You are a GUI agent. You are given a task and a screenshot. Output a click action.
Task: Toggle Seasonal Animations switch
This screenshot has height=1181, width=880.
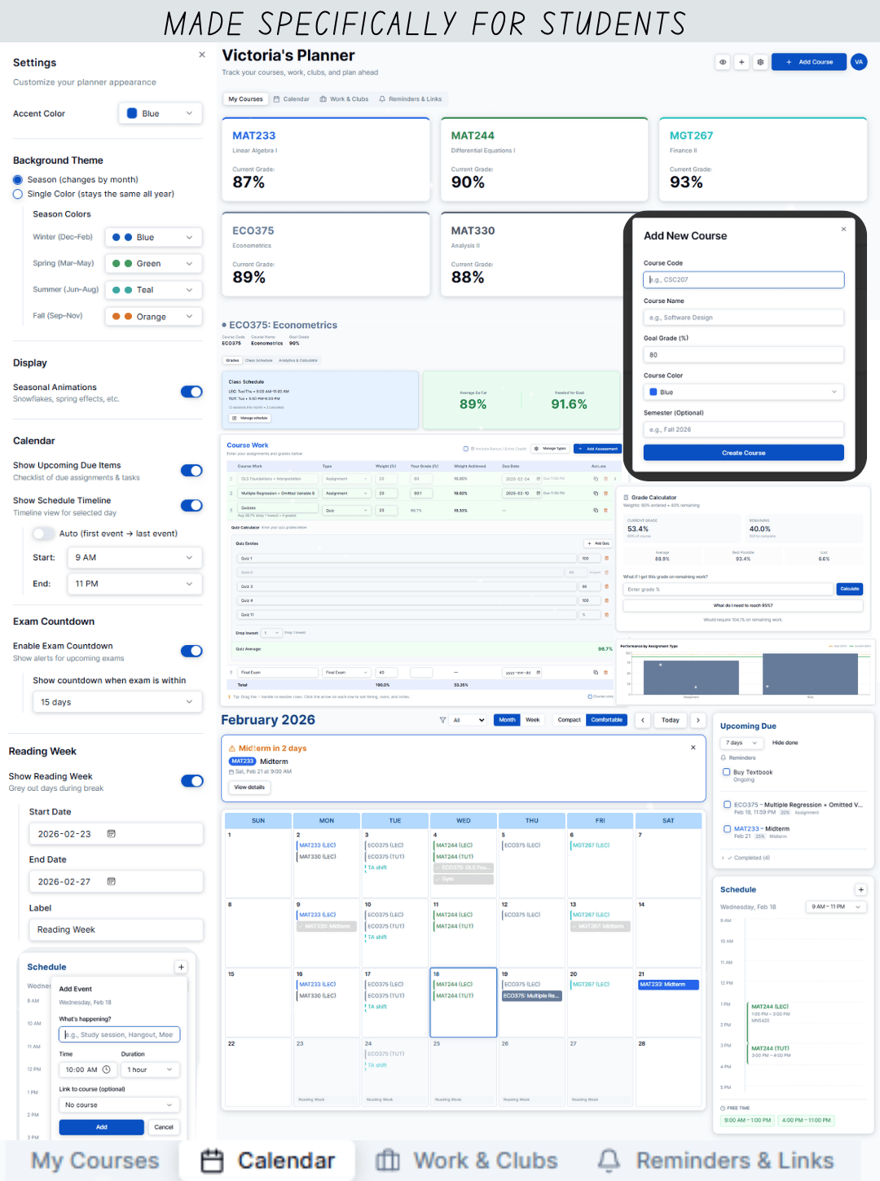click(x=191, y=392)
